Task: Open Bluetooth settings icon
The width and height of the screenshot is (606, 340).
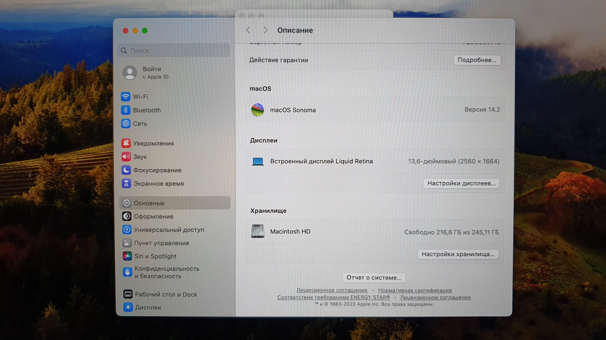Action: [x=126, y=110]
